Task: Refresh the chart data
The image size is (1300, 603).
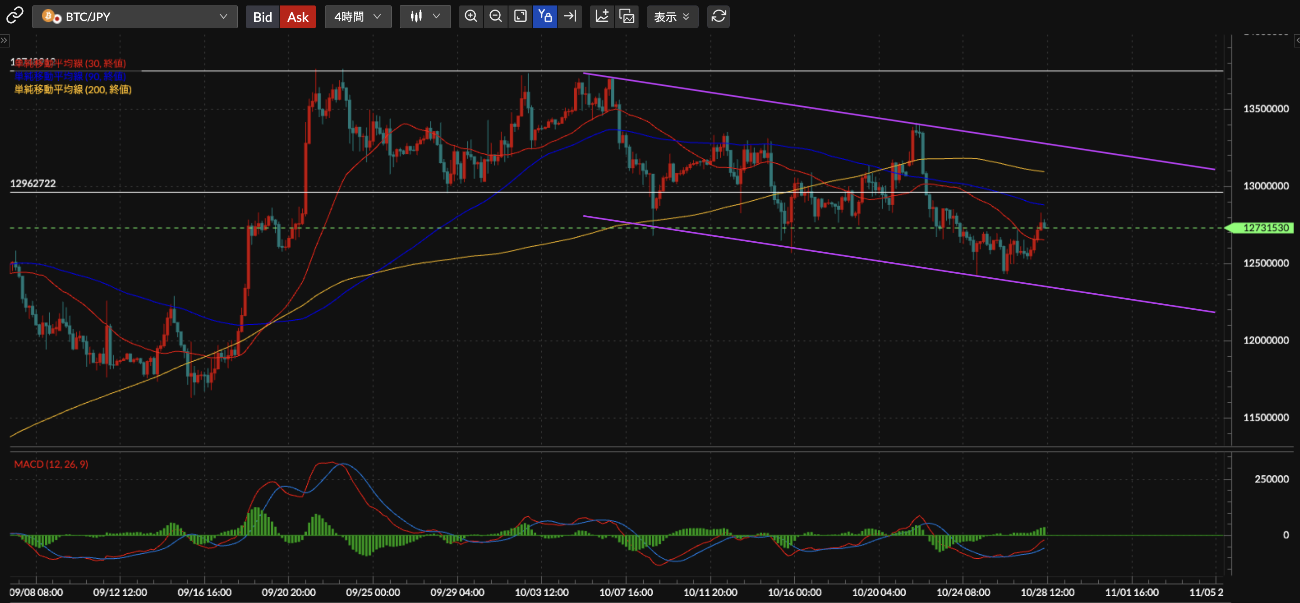Action: tap(718, 16)
